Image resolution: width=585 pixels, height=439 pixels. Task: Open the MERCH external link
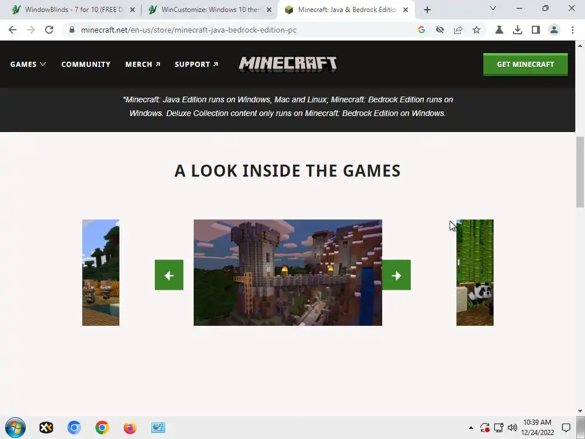pos(143,64)
